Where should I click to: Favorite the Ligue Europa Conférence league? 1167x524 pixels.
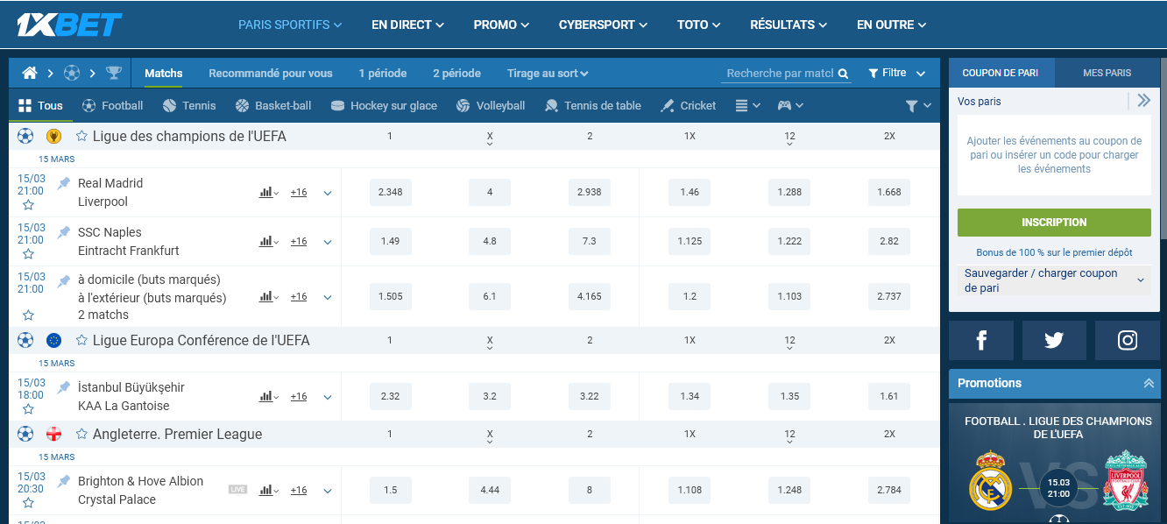pyautogui.click(x=81, y=340)
